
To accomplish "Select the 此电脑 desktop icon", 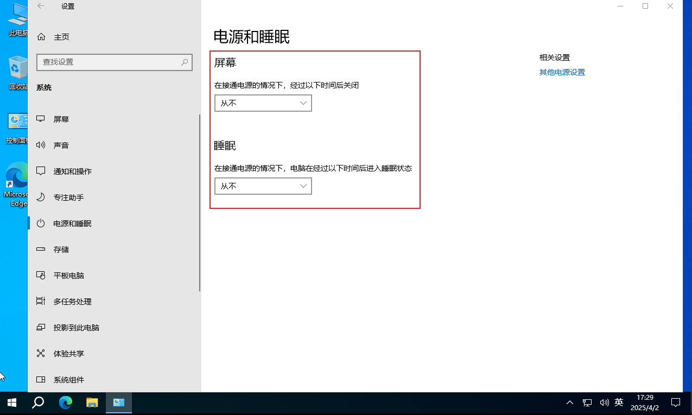I will (x=17, y=20).
